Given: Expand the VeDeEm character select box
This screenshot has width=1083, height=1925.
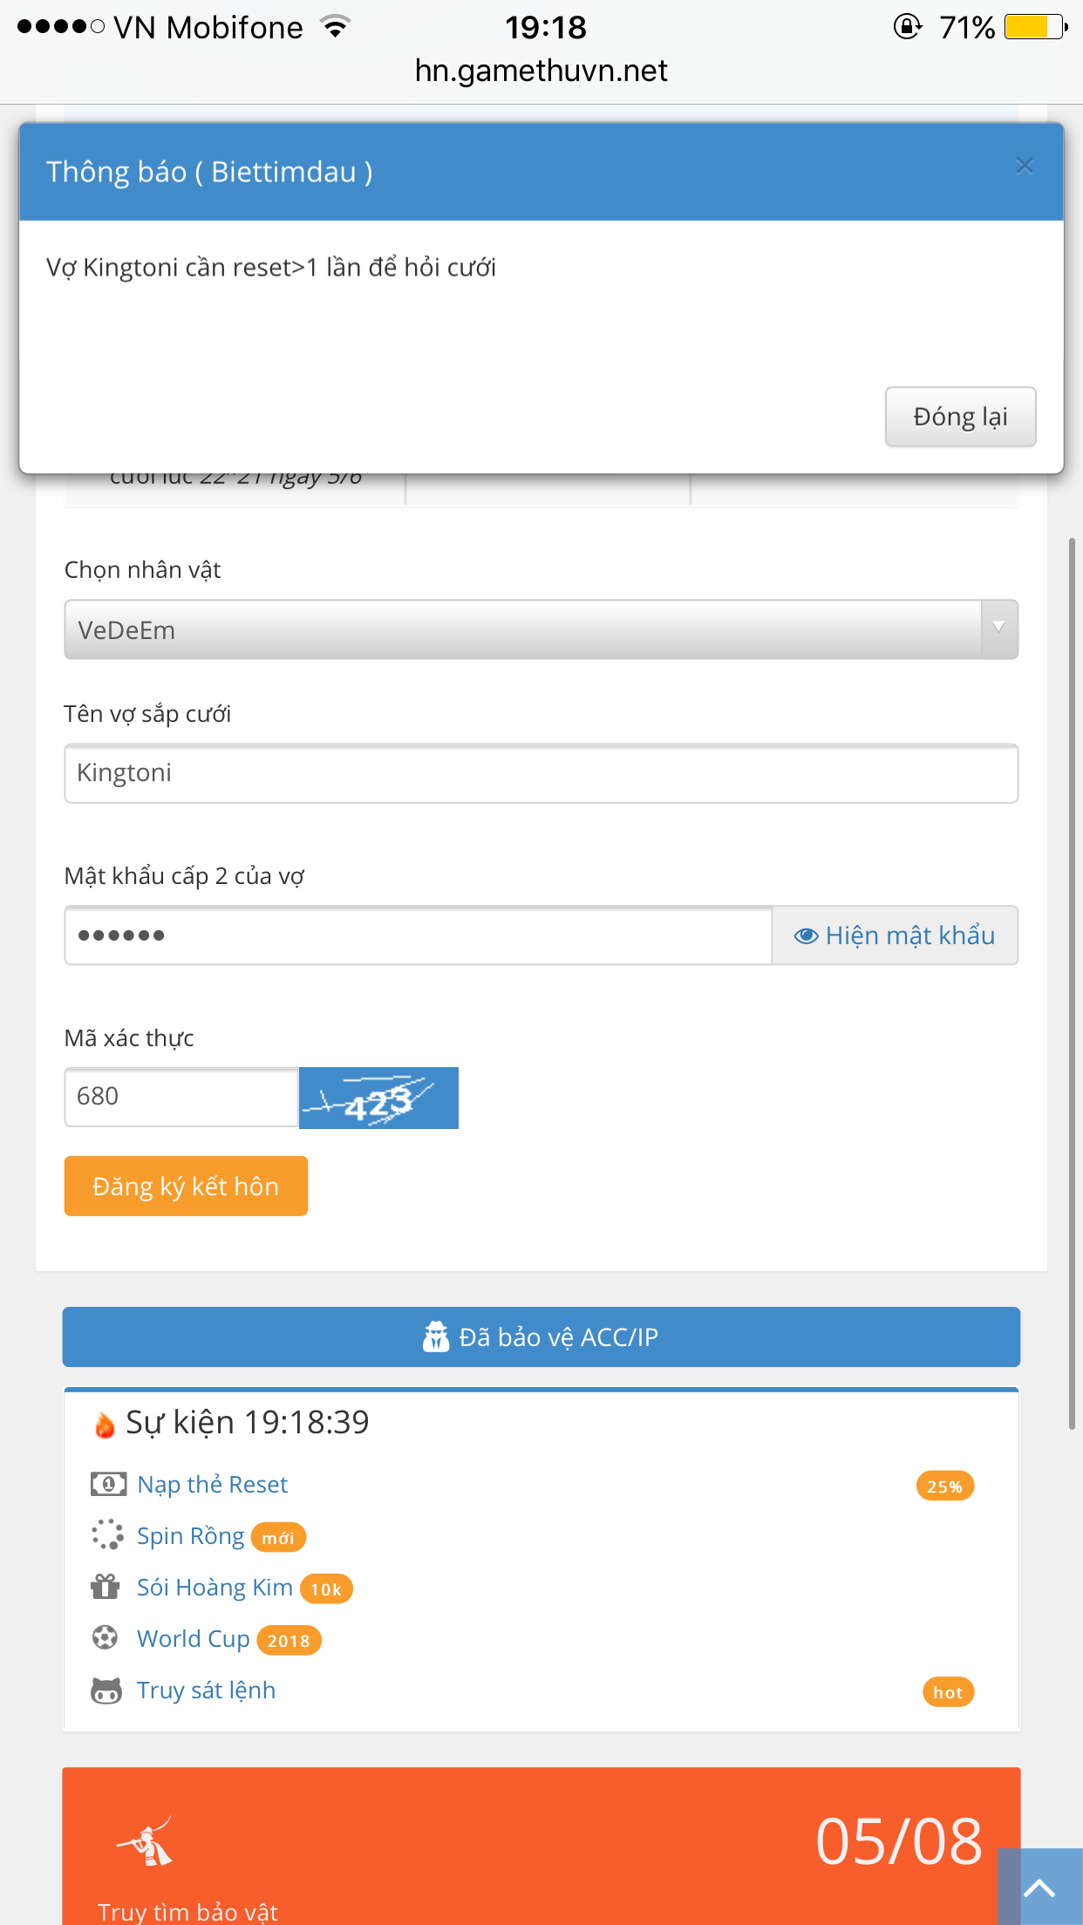Looking at the screenshot, I should [x=523, y=629].
